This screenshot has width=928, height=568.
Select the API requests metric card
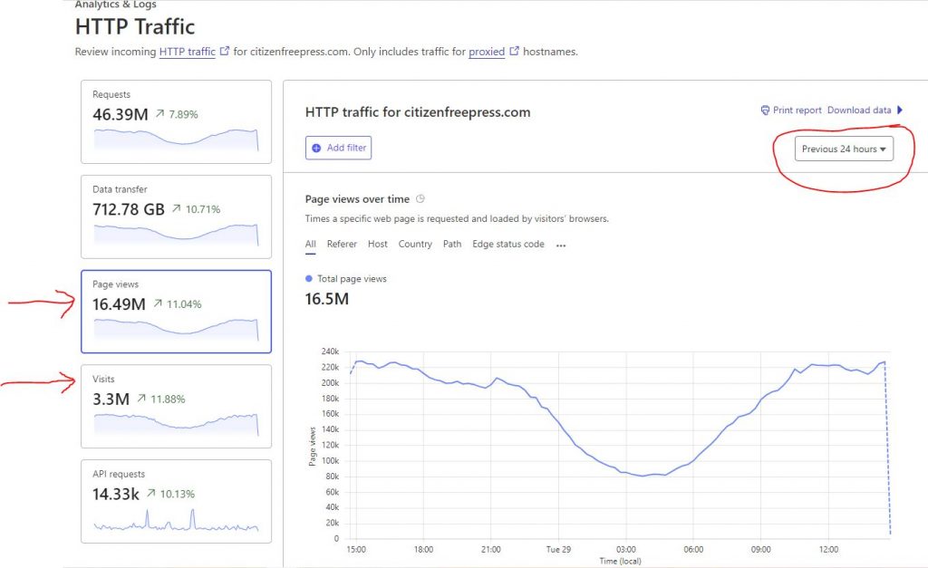(x=176, y=501)
